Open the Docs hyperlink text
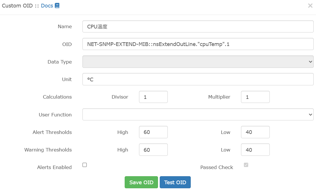This screenshot has height=190, width=316. [47, 6]
